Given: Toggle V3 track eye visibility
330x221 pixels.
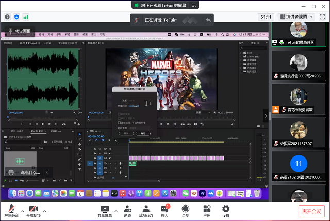Looking at the screenshot, I should pos(110,149).
